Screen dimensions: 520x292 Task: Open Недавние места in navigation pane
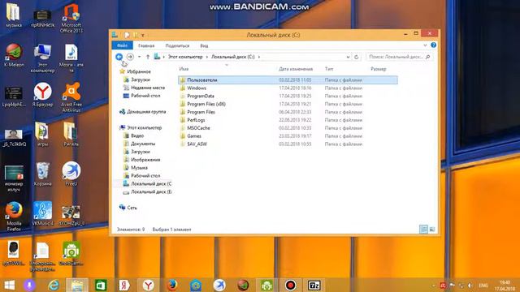point(148,88)
